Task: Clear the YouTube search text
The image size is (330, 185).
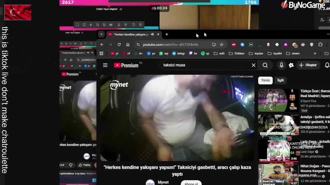Action: click(x=254, y=65)
